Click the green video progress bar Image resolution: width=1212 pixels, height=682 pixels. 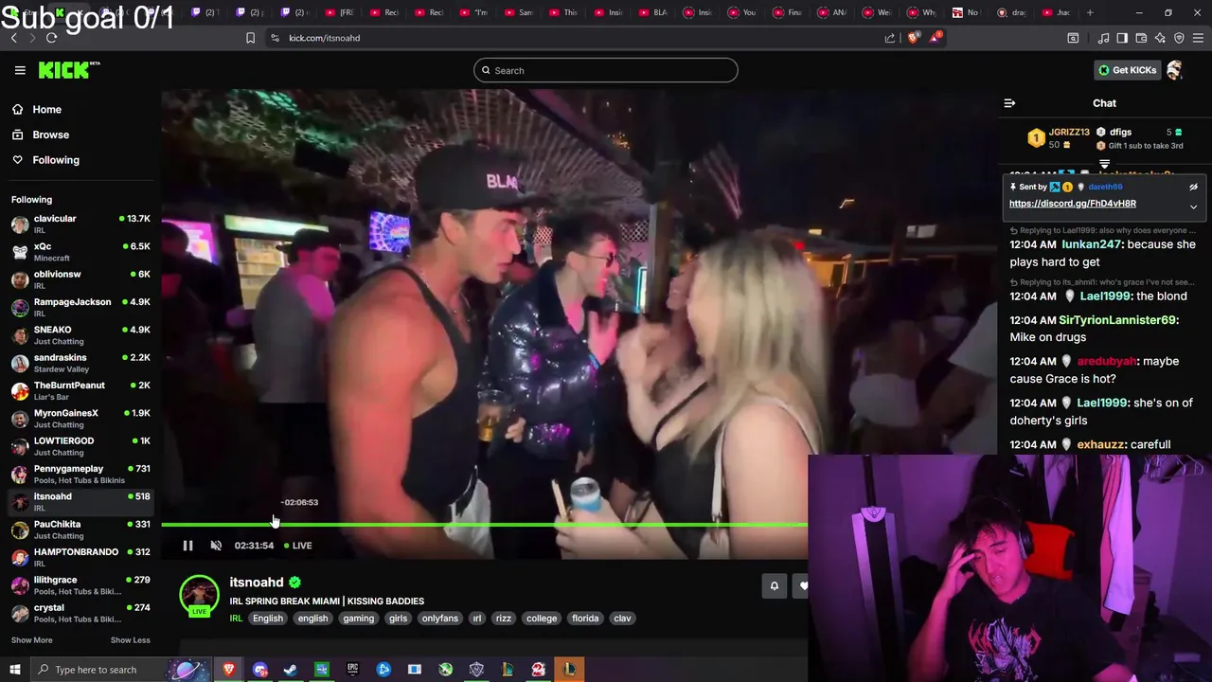click(x=484, y=524)
